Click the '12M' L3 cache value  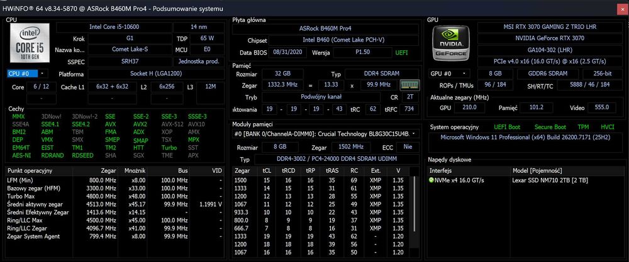[211, 87]
